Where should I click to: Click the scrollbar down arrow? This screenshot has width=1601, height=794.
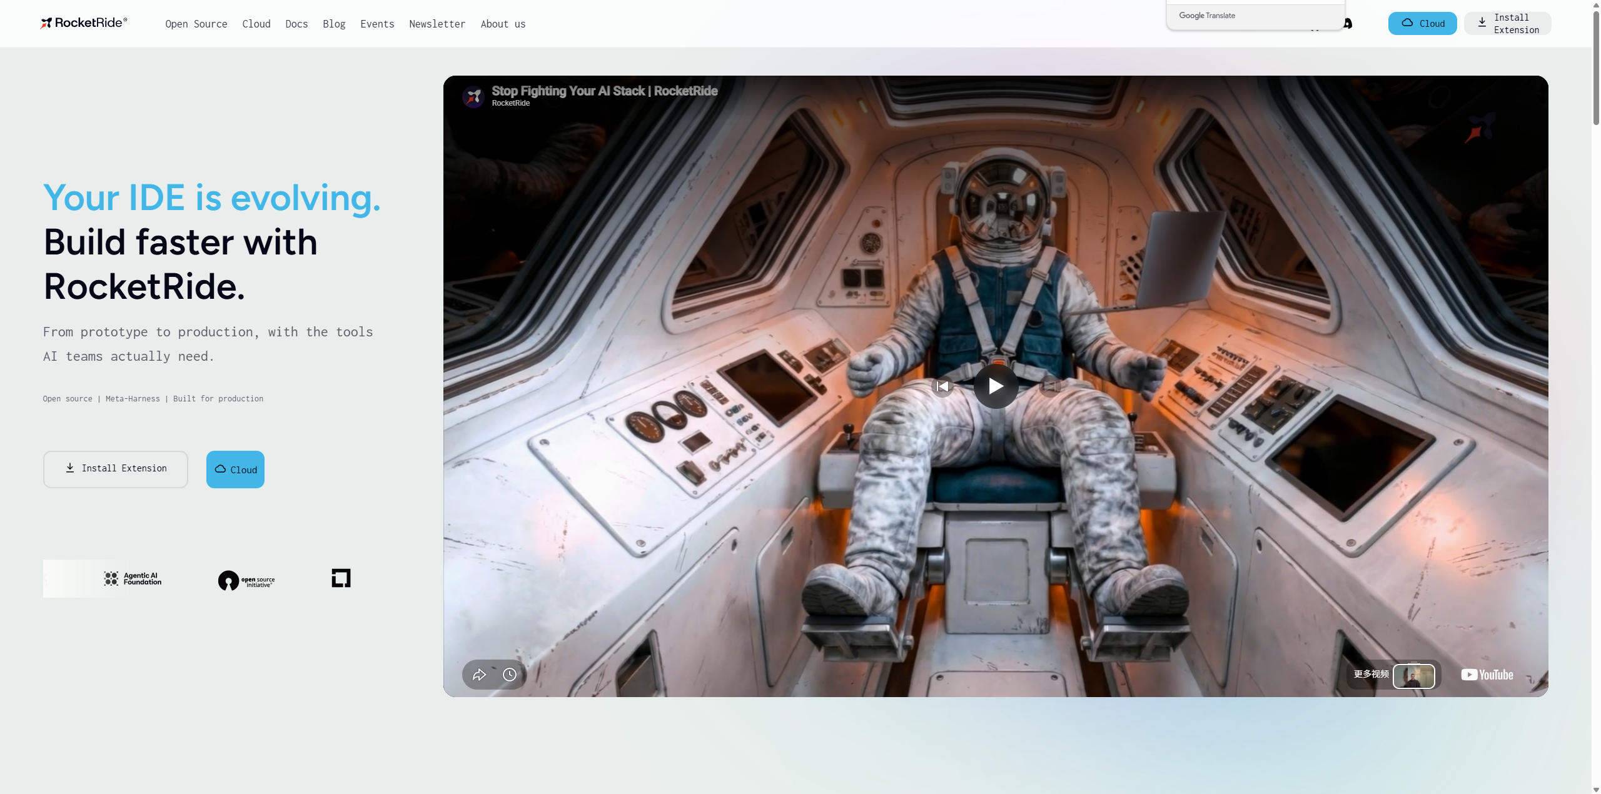coord(1596,789)
